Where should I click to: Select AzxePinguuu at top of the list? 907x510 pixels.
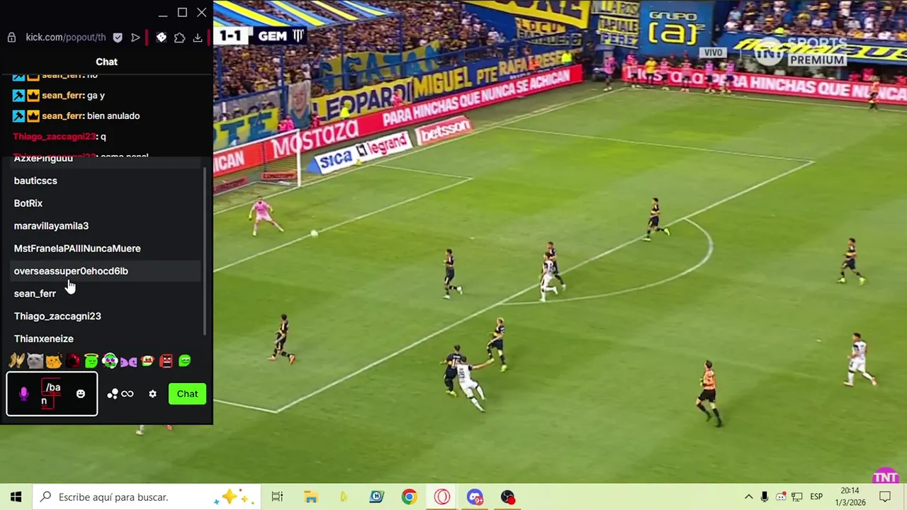(106, 161)
